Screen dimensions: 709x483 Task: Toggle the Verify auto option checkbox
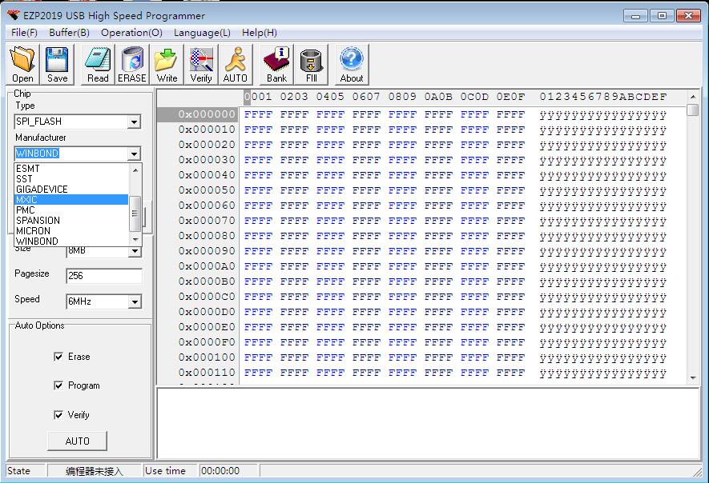pyautogui.click(x=58, y=415)
